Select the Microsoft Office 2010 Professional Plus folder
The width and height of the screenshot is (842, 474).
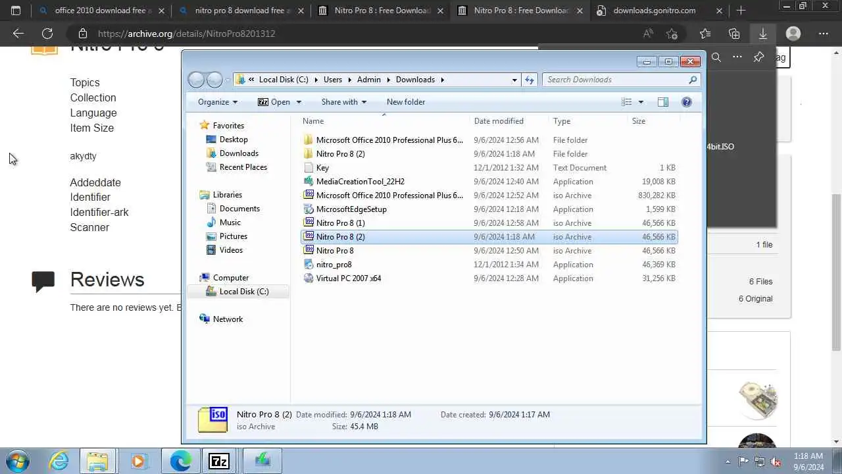489,140
